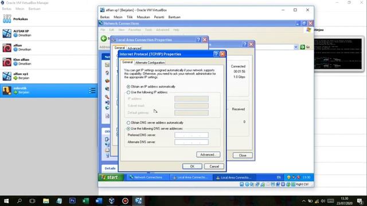Open Windows taskbar search
The height and width of the screenshot is (206, 367).
[19, 201]
